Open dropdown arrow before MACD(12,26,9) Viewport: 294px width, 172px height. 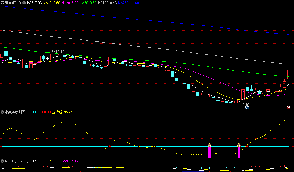3,161
